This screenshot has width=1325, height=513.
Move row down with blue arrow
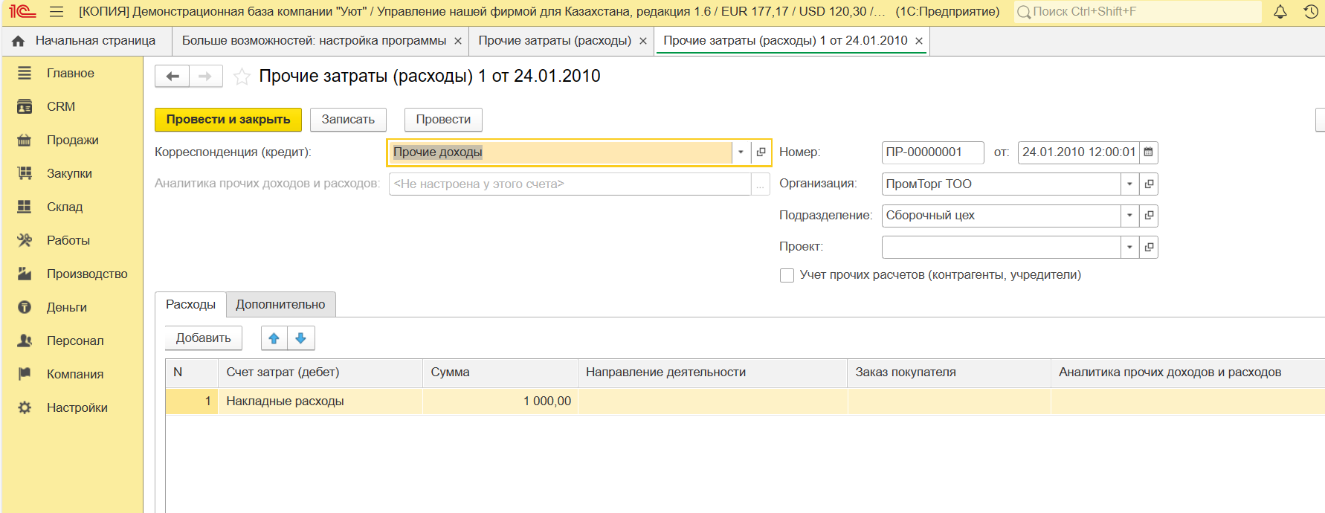(x=301, y=338)
